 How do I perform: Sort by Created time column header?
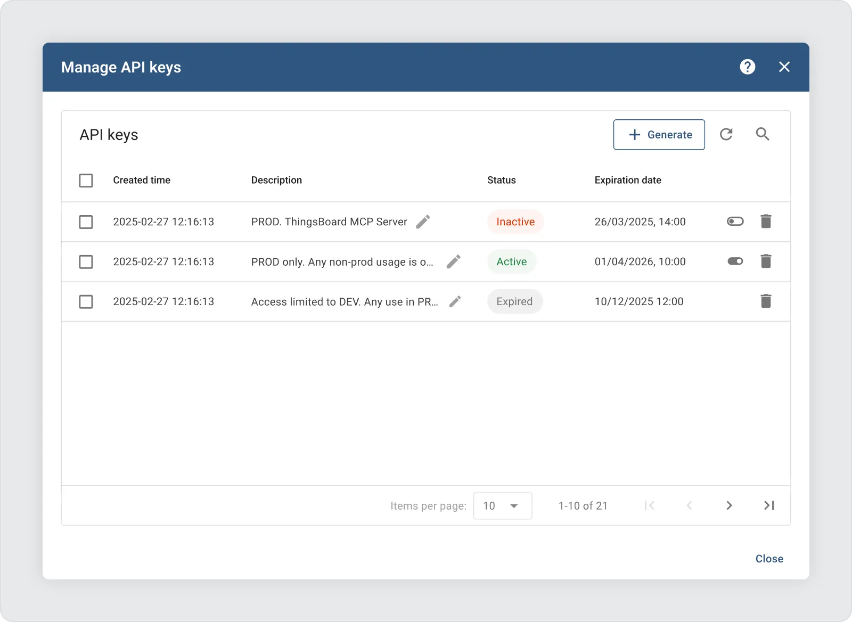click(x=142, y=180)
